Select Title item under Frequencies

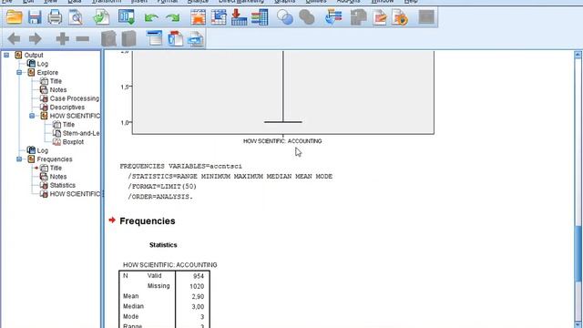(56, 168)
